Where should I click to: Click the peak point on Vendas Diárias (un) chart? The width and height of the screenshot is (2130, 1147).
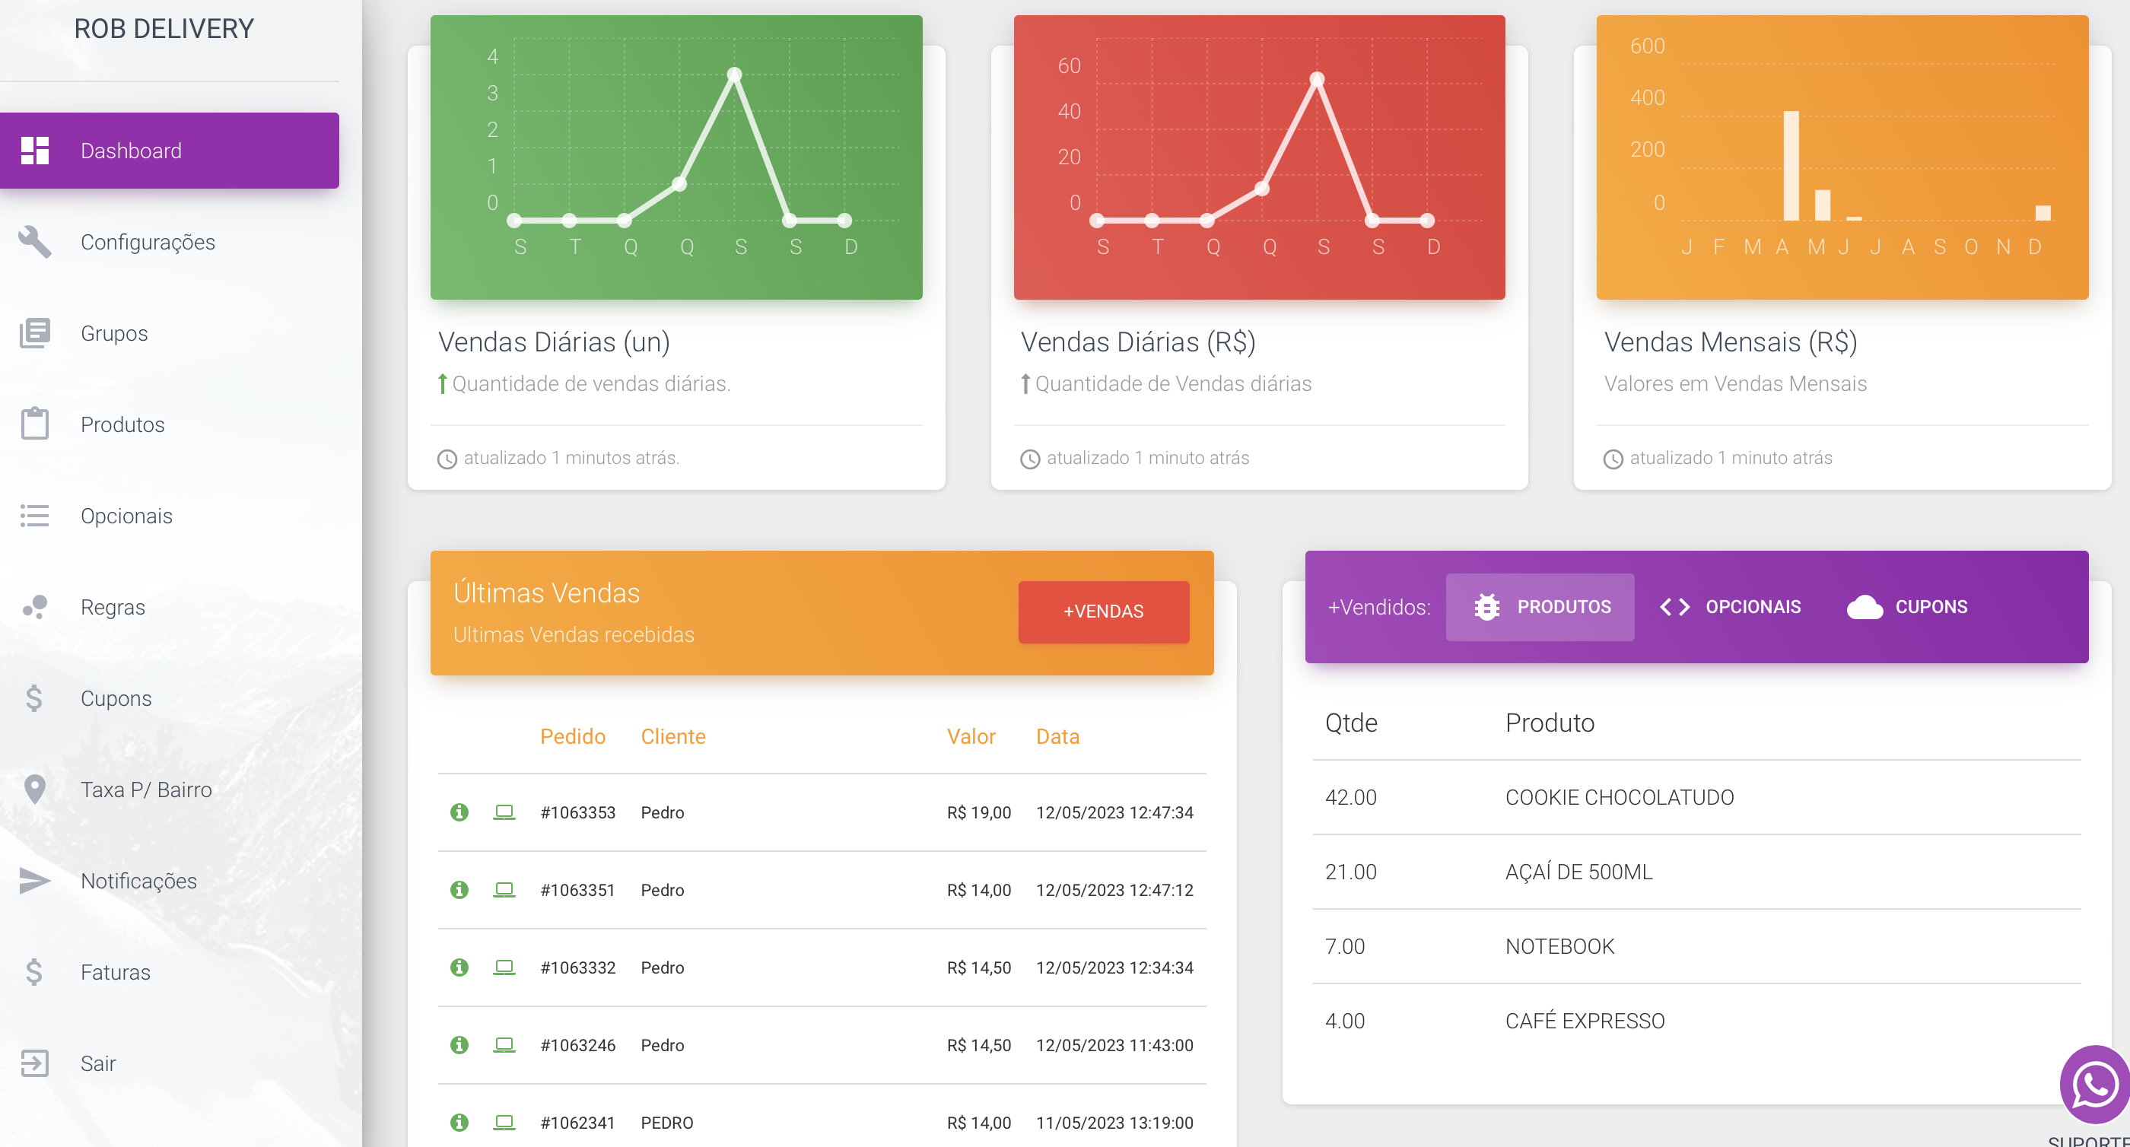point(734,75)
